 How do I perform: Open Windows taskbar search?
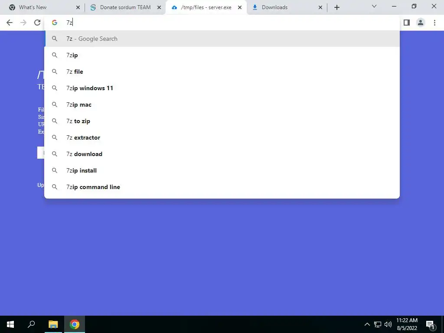31,324
